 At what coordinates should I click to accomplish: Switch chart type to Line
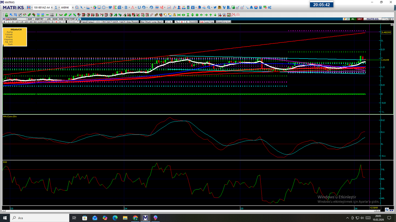click(x=154, y=22)
